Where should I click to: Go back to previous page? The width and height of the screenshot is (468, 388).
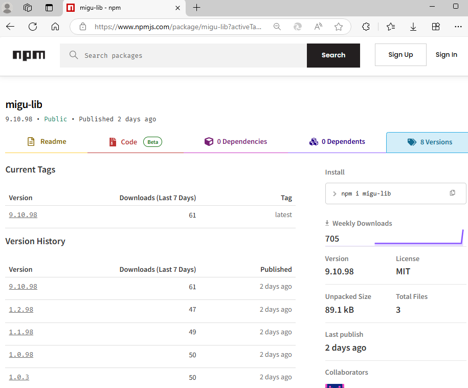point(10,27)
